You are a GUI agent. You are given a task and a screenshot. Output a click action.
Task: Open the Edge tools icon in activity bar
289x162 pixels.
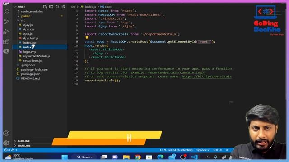pyautogui.click(x=6, y=51)
